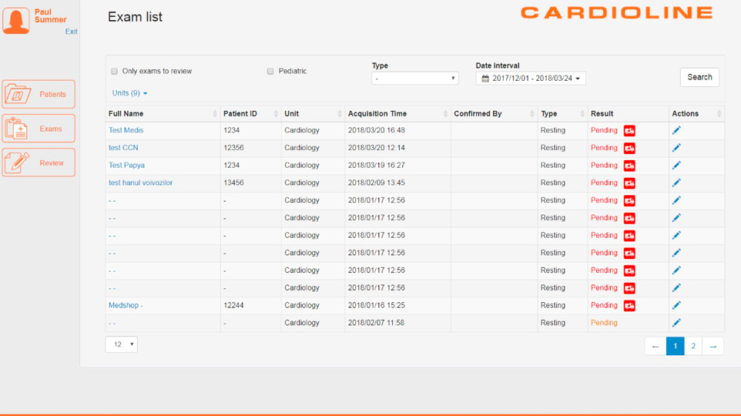This screenshot has height=416, width=741.
Task: Click the red ambulance icon in Medshop row
Action: [x=629, y=306]
